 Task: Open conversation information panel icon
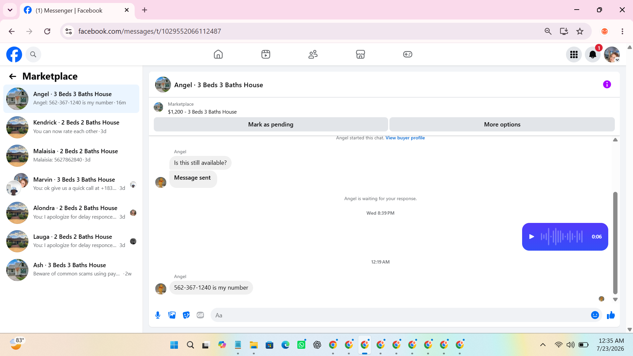(607, 85)
